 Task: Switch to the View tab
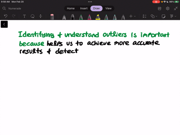(108, 8)
